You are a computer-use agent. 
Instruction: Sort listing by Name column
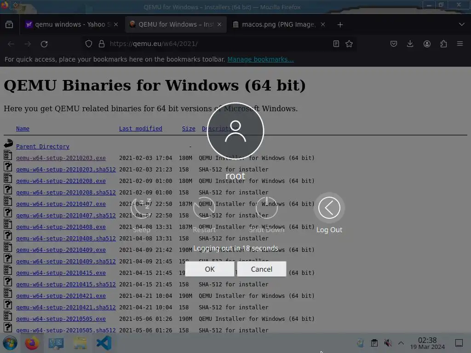pos(23,129)
